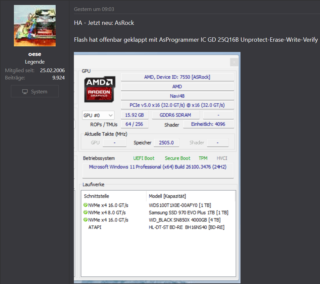Screen dimensions: 320x284
Task: Click the UEFI Boot status label
Action: point(144,158)
